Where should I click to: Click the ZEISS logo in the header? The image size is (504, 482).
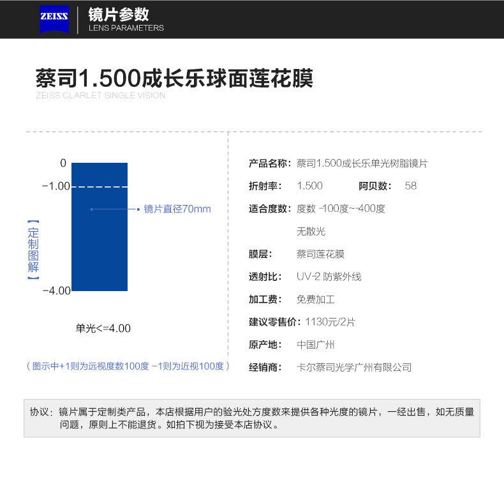click(x=54, y=19)
